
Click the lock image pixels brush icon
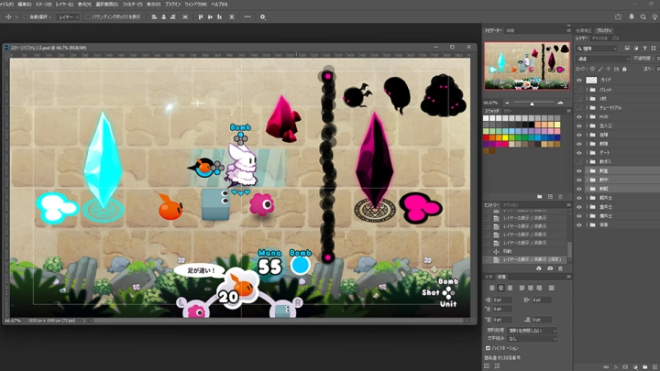tap(600, 69)
